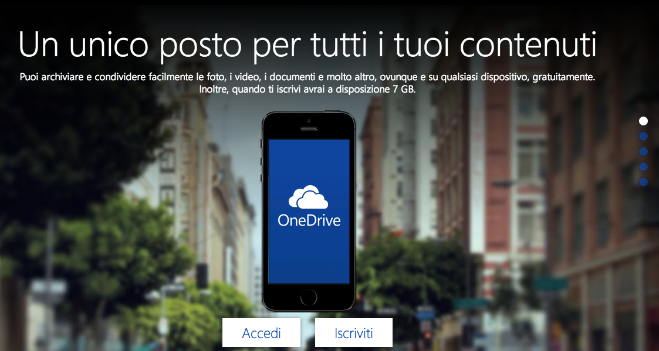The width and height of the screenshot is (659, 351).
Task: Click the iPhone front camera dot
Action: coord(309,121)
